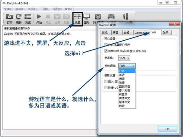Image resolution: width=183 pixels, height=137 pixels.
Task: Close the Dolphin 配置 dialog
Action: pyautogui.click(x=174, y=24)
